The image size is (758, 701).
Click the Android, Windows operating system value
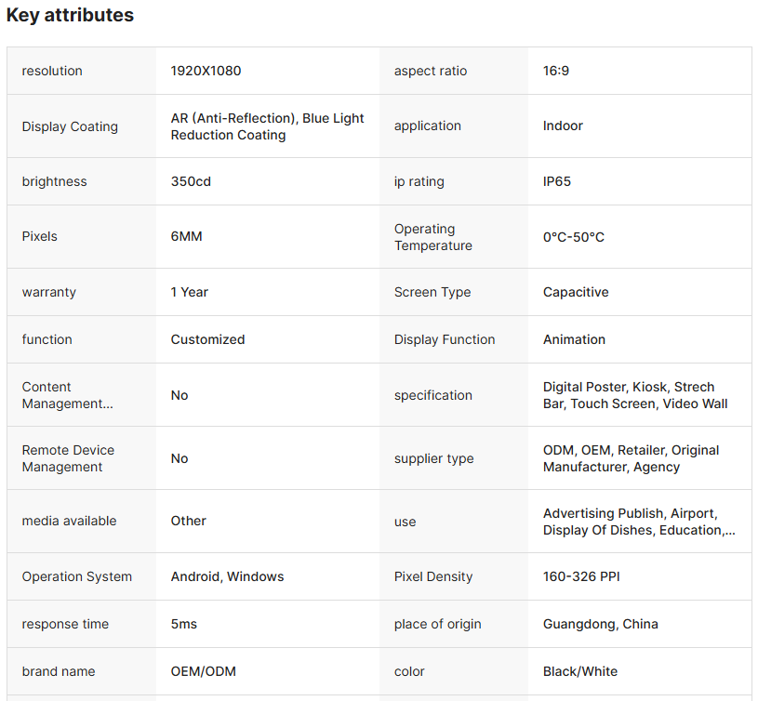[x=227, y=576]
